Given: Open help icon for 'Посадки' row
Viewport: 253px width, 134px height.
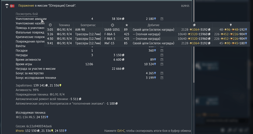Looking at the screenshot, I should pos(162,51).
